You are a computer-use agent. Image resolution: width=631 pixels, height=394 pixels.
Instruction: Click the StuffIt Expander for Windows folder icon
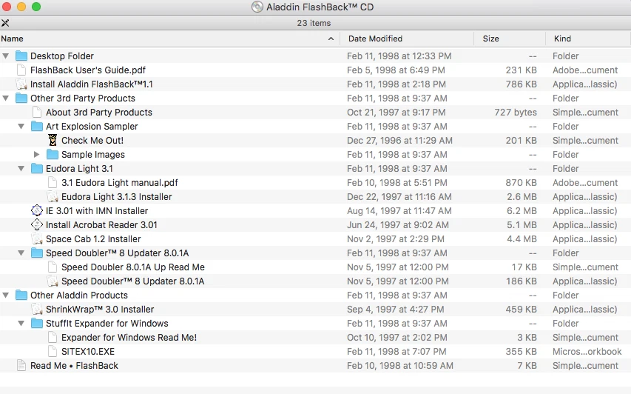(37, 324)
